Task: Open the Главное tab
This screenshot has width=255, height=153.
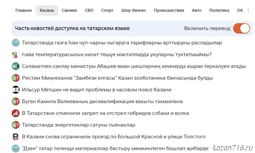Action: point(24,11)
